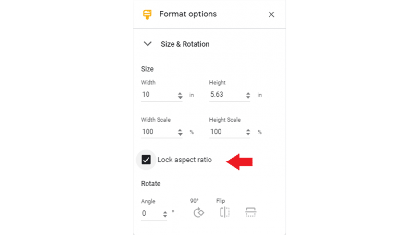Screen dimensions: 418x235
Task: Click the Angle stepper arrows
Action: pos(165,214)
